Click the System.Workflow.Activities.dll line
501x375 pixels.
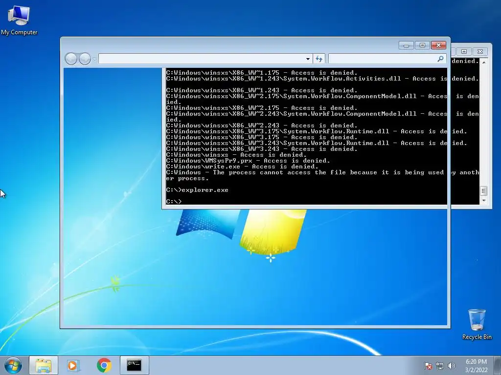(322, 79)
